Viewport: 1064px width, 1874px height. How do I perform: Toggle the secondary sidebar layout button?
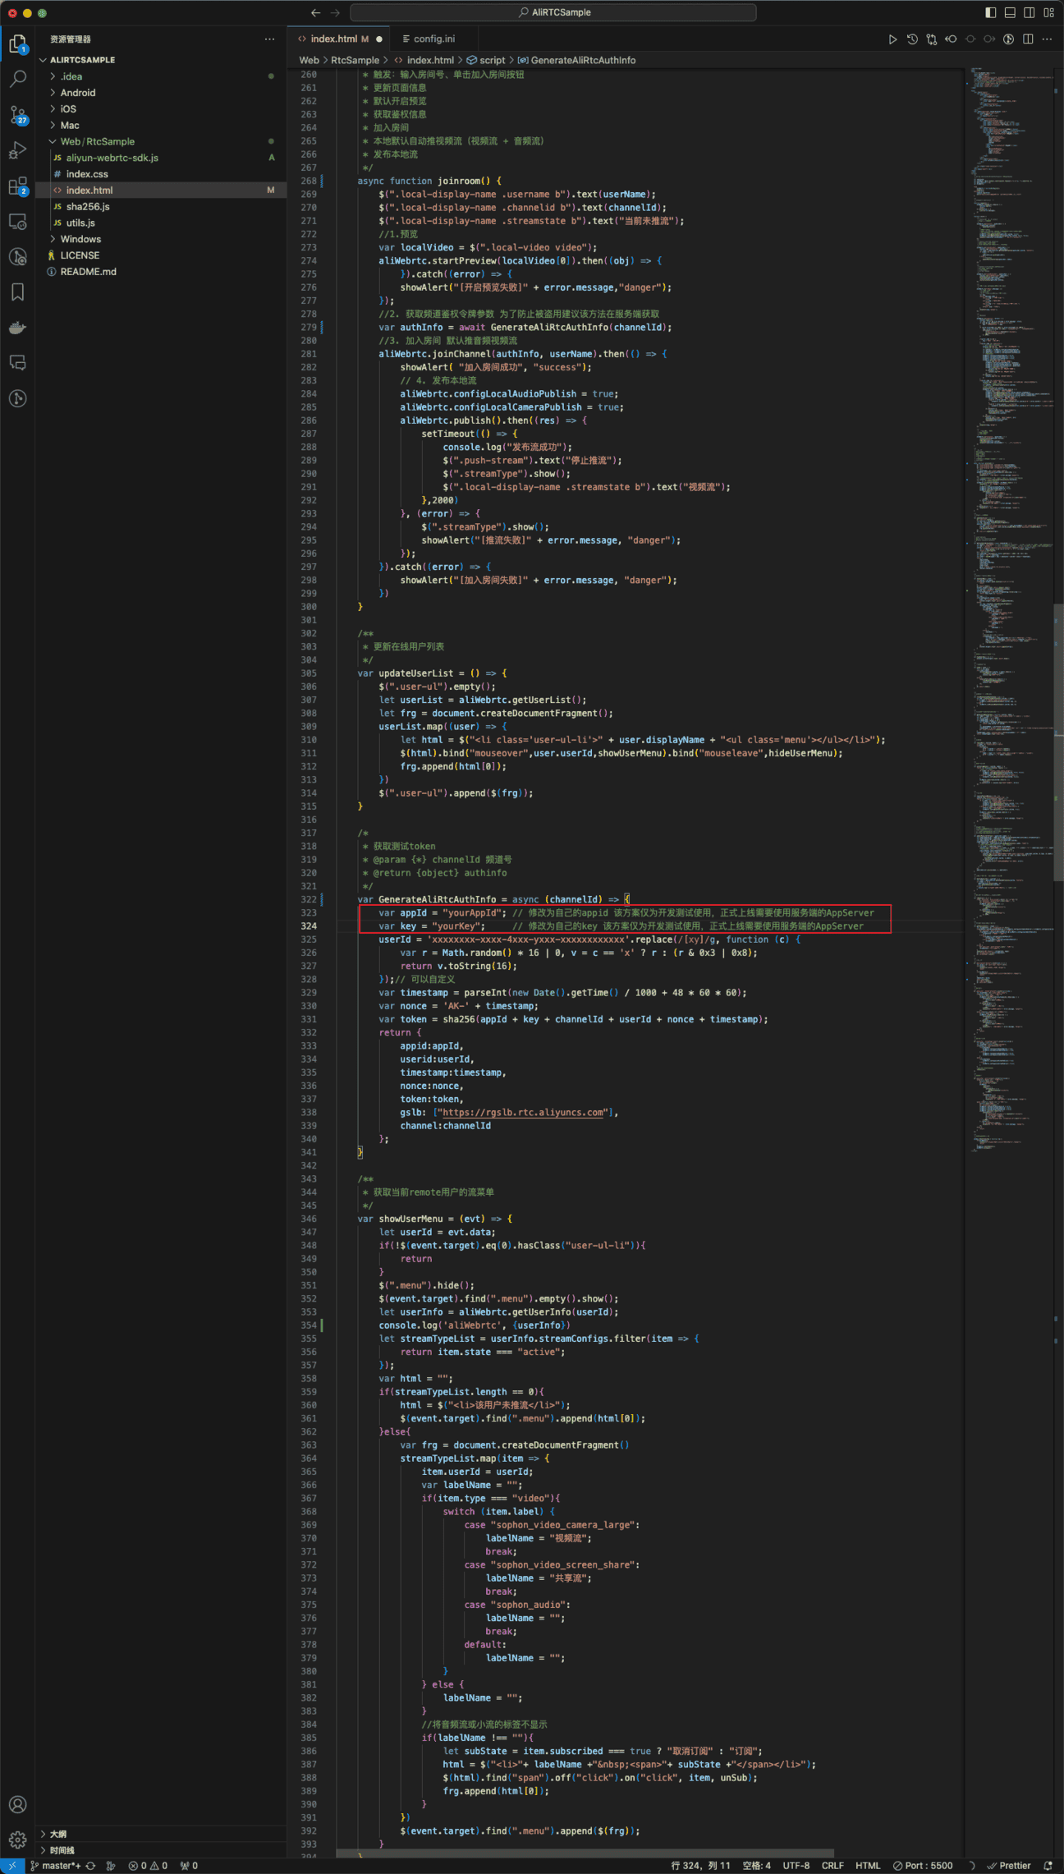[x=1029, y=12]
